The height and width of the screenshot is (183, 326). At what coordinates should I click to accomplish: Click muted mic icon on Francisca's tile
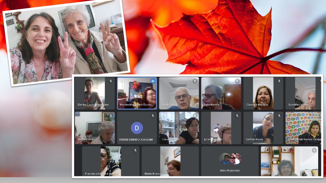(x=135, y=150)
